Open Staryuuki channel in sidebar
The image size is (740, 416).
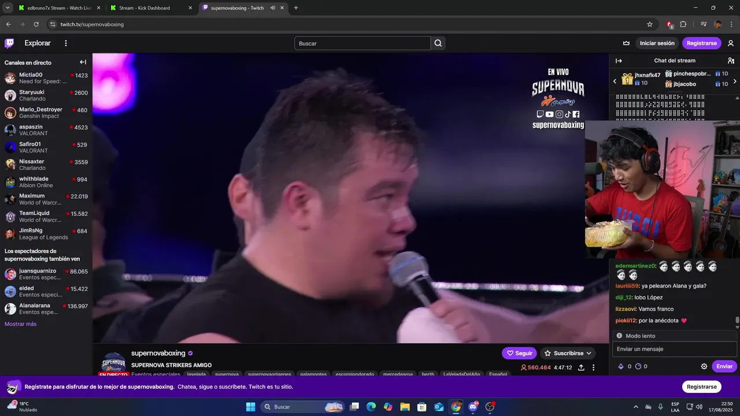click(46, 95)
